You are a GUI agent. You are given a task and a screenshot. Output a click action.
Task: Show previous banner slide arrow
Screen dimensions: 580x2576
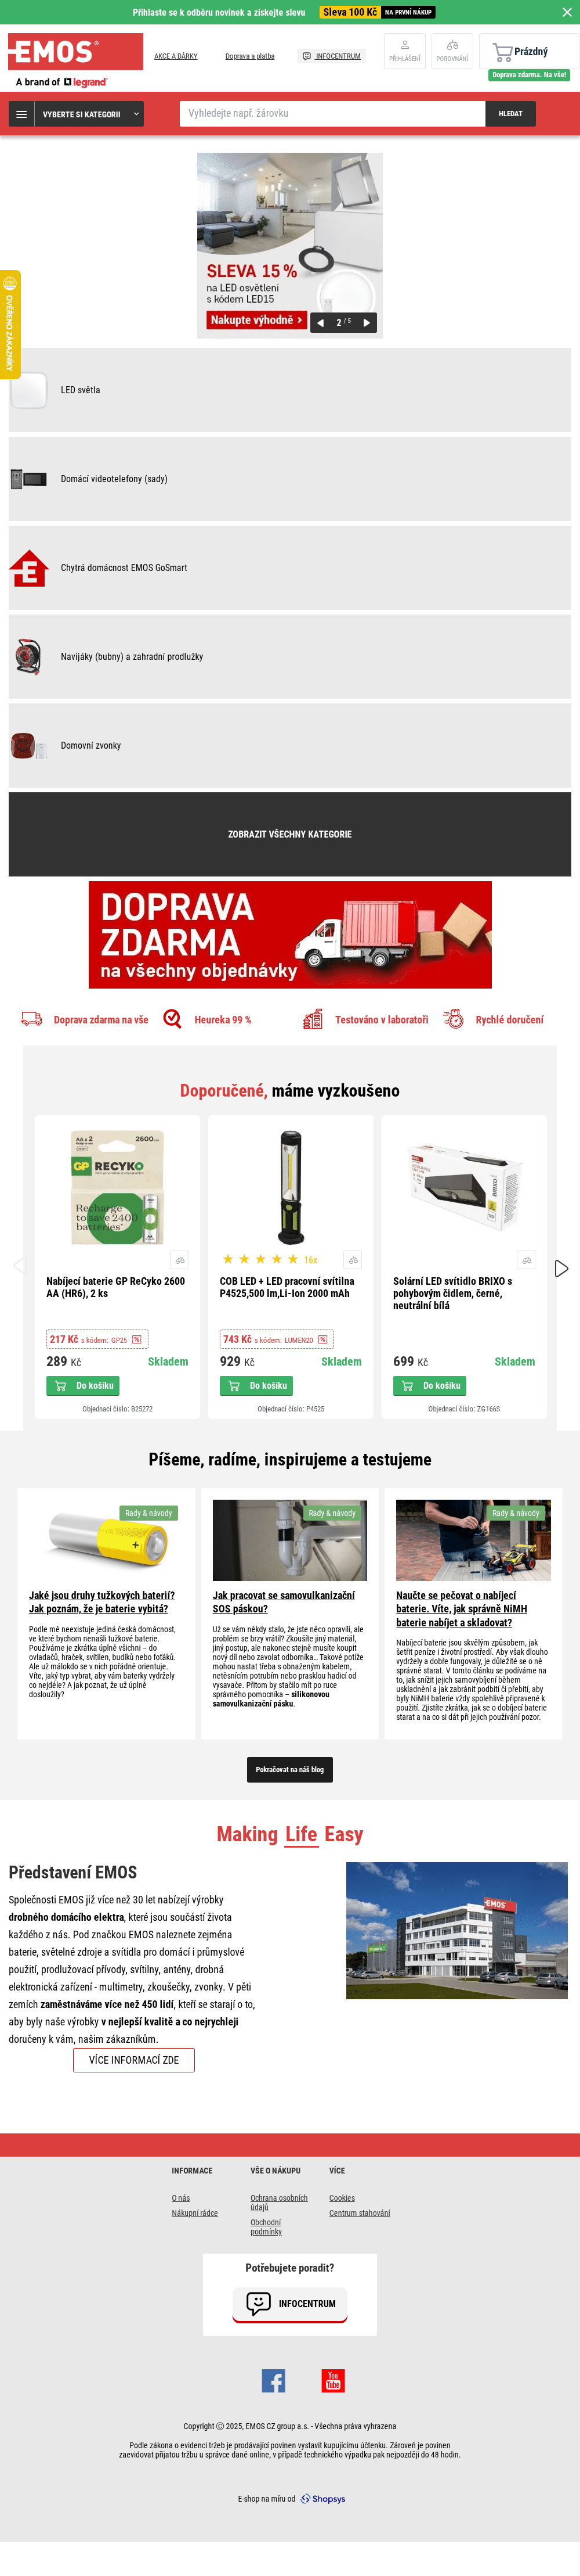pyautogui.click(x=320, y=322)
